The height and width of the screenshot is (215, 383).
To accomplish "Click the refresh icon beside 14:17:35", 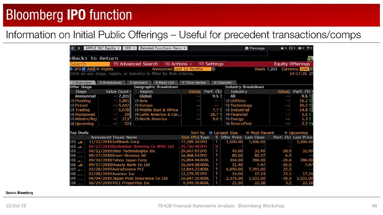I will pyautogui.click(x=311, y=74).
